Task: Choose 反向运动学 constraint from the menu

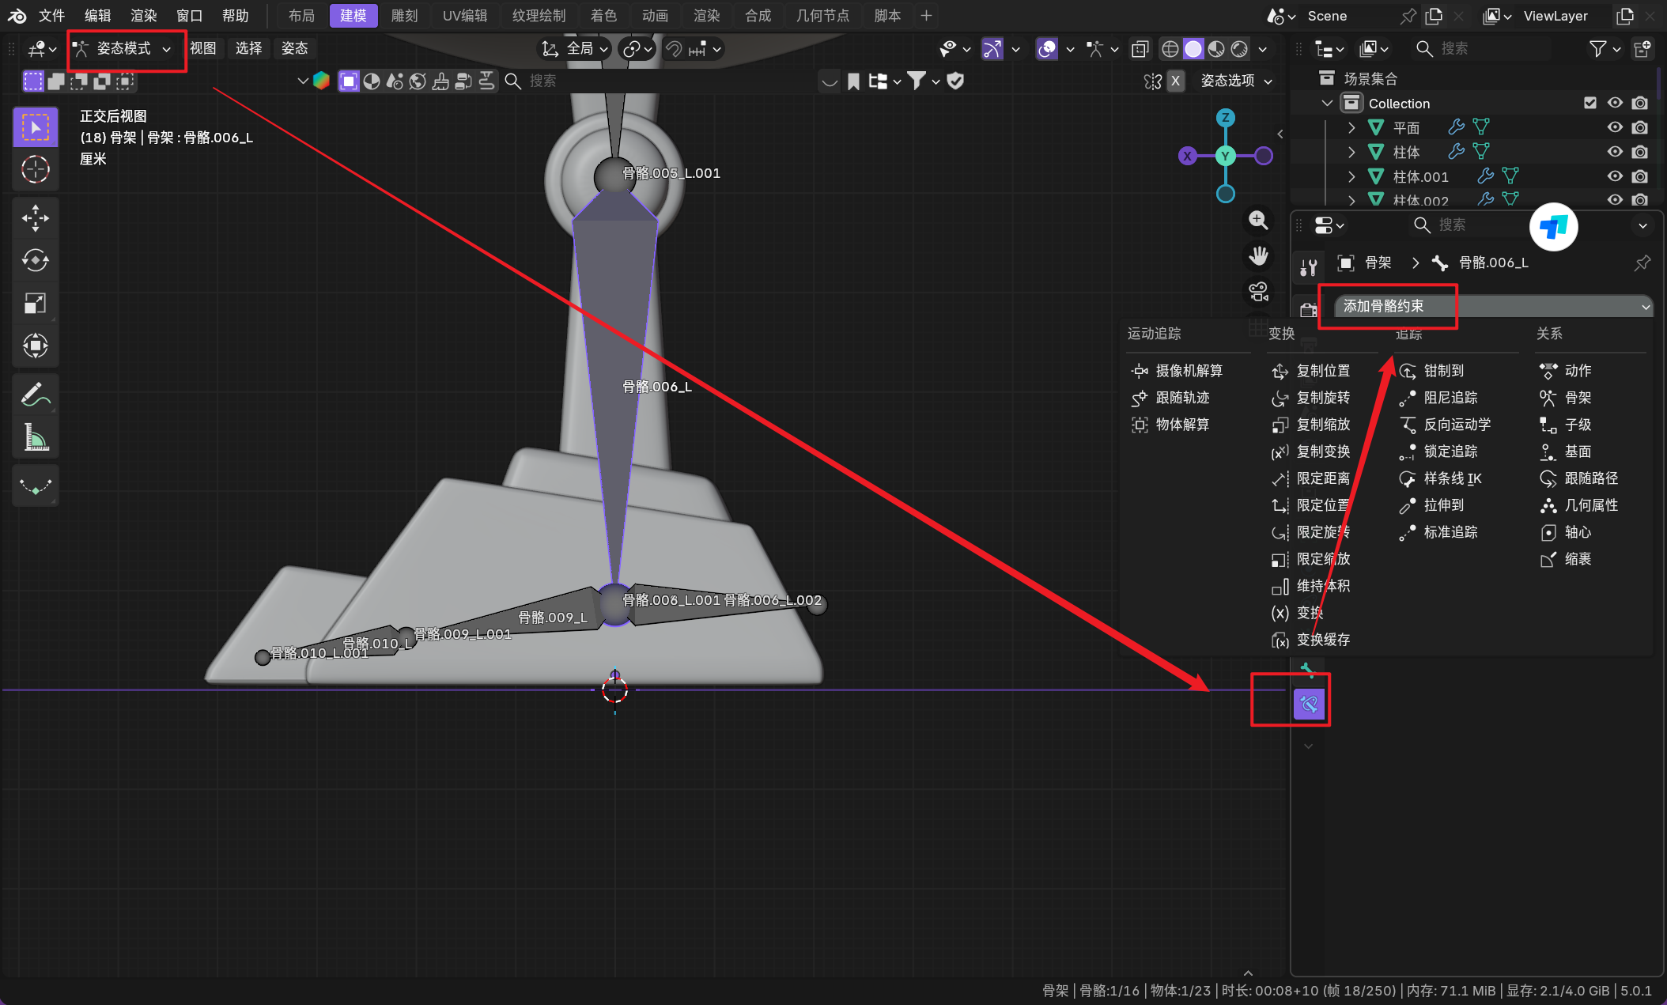Action: [1457, 425]
